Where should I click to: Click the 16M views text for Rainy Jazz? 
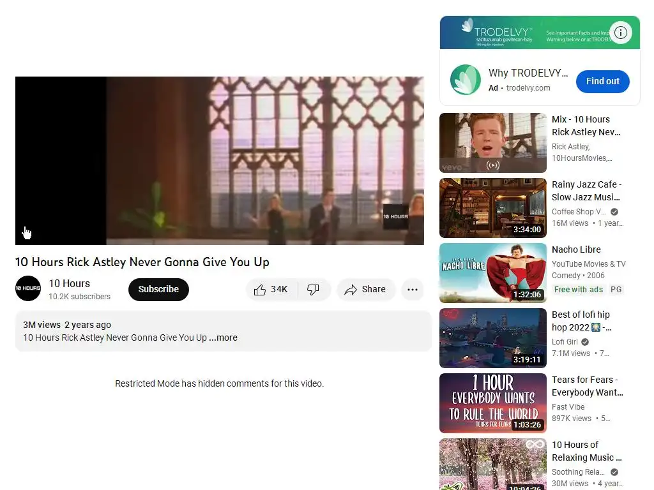pos(570,223)
